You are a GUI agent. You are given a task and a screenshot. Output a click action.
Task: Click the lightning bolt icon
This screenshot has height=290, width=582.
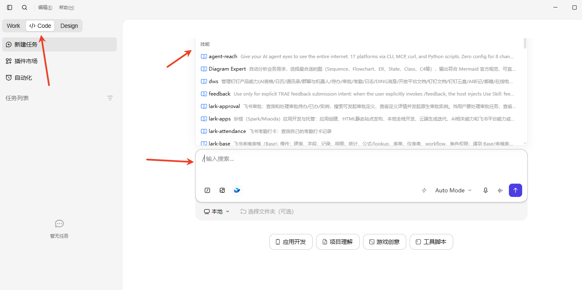(424, 190)
